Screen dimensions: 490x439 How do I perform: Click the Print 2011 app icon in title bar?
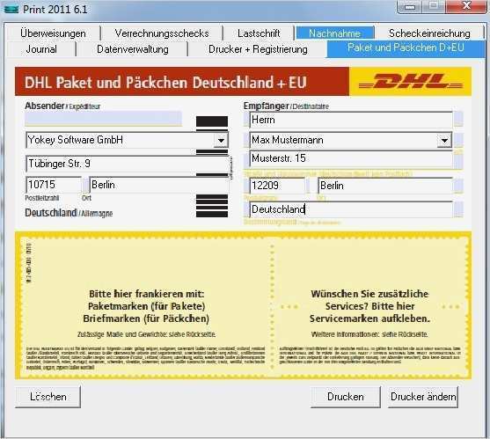(11, 10)
